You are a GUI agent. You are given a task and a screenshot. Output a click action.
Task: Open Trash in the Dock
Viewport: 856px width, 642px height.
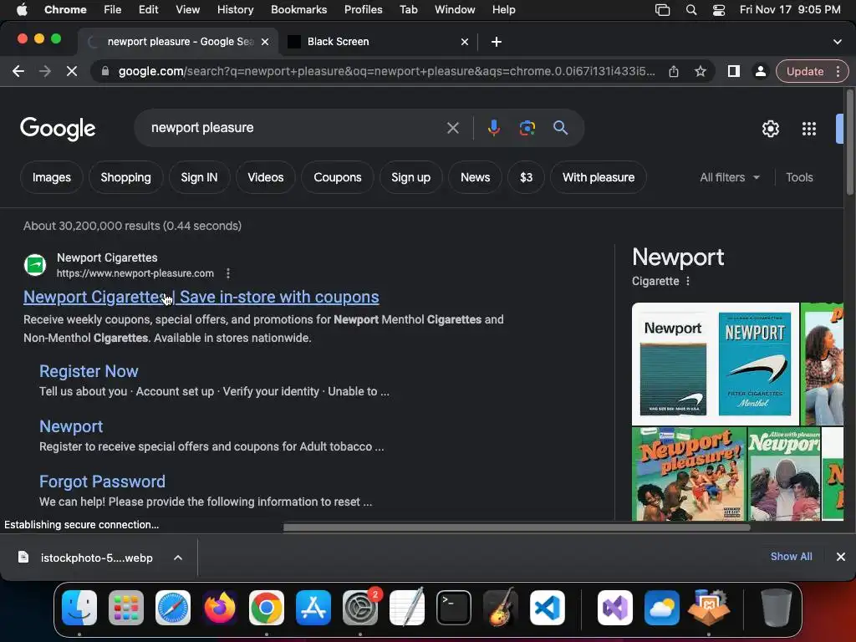point(777,608)
